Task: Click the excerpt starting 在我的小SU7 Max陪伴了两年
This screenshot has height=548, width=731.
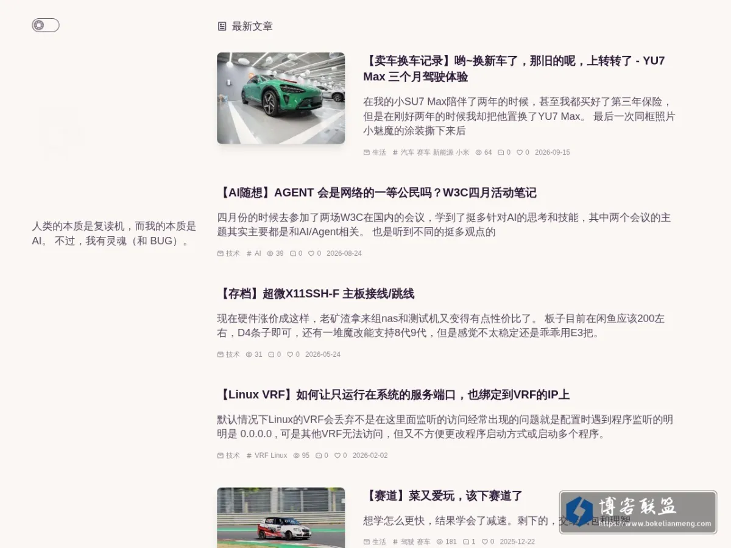Action: click(x=519, y=116)
